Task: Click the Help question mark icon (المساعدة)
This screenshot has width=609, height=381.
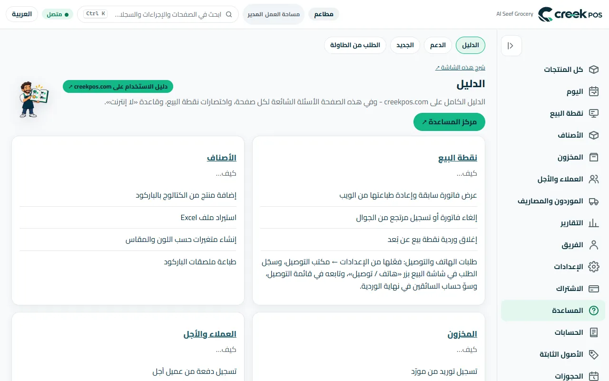Action: pos(593,311)
